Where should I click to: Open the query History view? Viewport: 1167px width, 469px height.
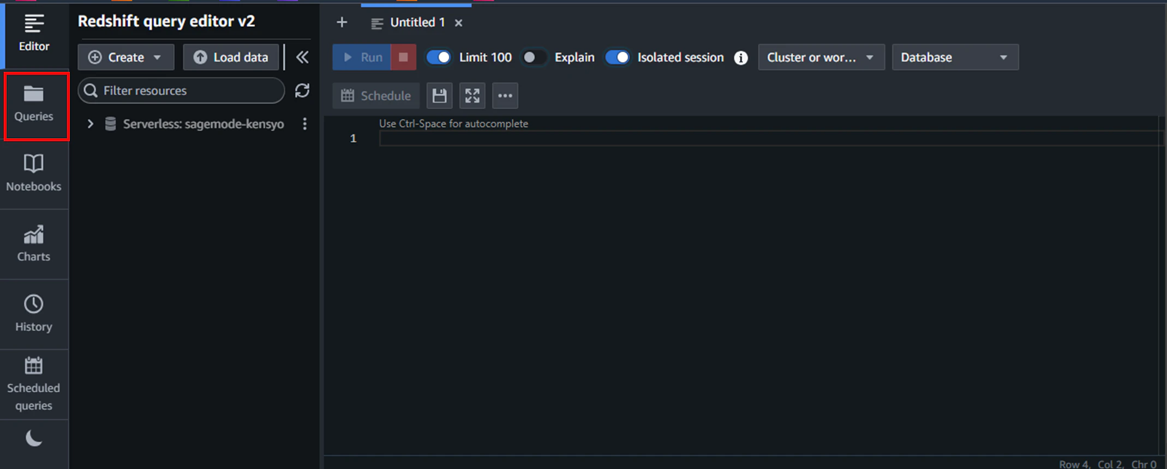tap(34, 314)
